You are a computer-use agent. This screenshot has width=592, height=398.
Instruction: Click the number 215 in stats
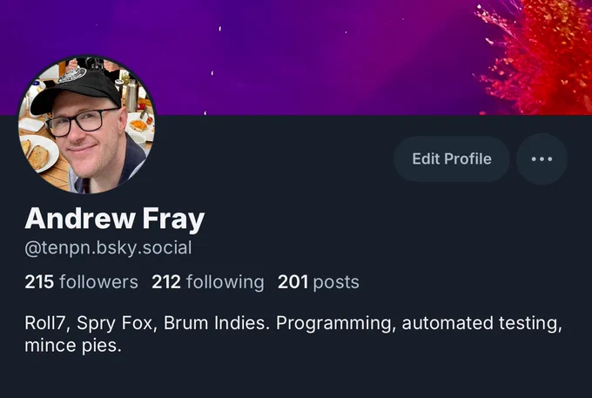tap(39, 282)
